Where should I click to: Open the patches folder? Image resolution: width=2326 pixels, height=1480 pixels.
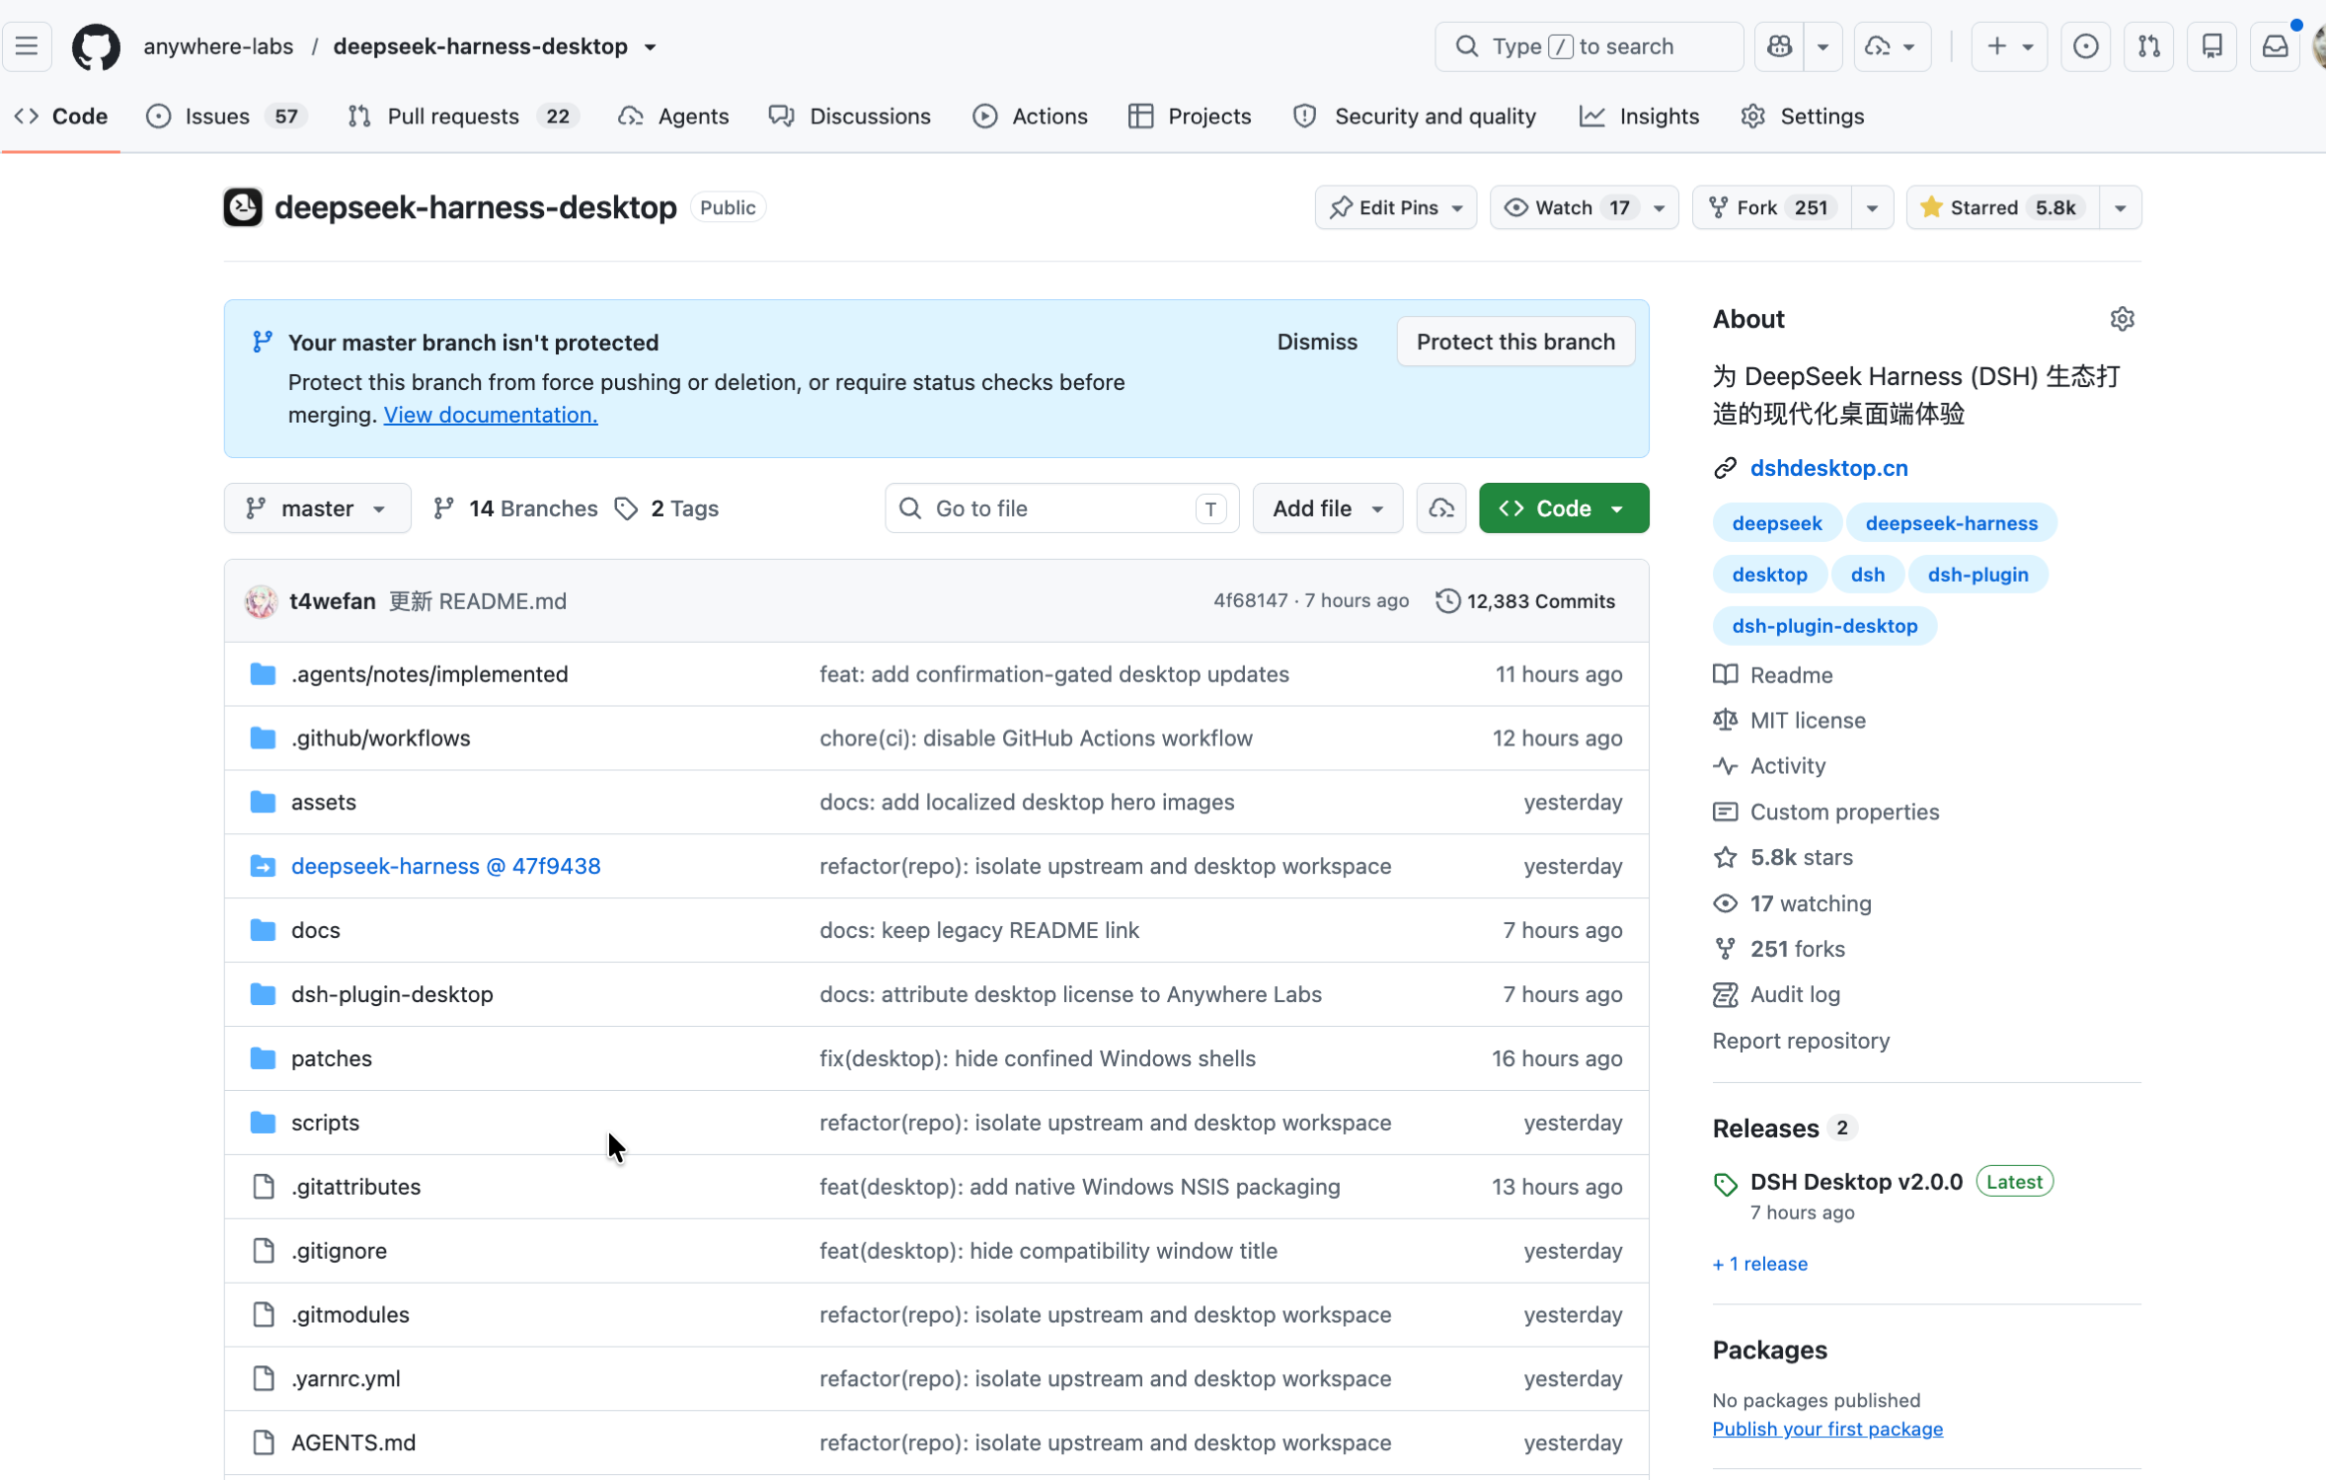(x=332, y=1058)
